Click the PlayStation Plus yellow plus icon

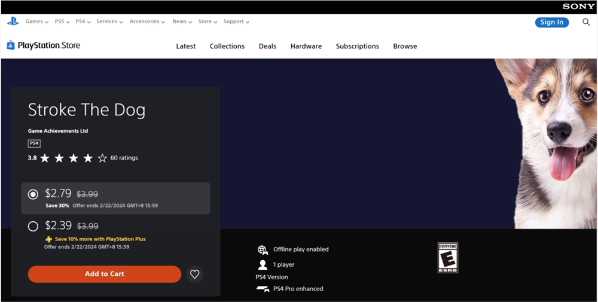(x=48, y=239)
